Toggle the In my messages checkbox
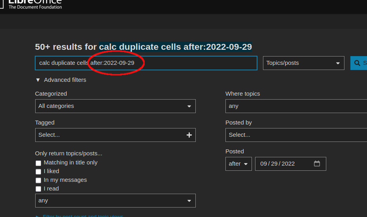367x217 pixels. click(38, 180)
